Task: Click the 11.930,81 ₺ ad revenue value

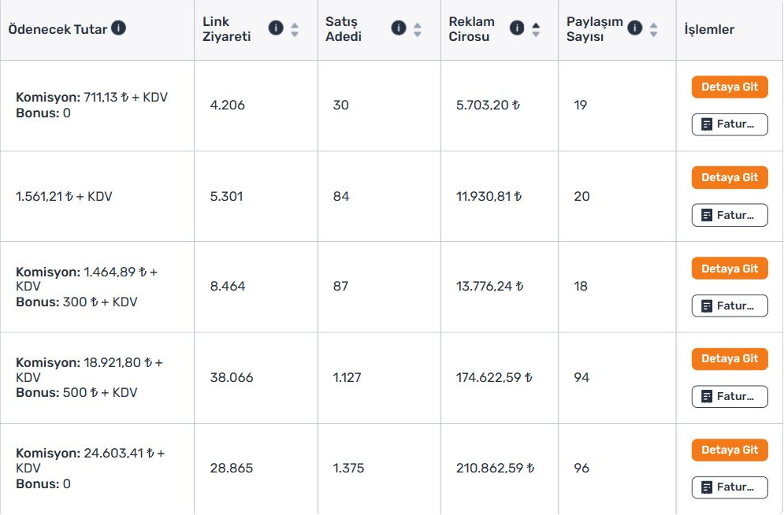Action: 489,196
